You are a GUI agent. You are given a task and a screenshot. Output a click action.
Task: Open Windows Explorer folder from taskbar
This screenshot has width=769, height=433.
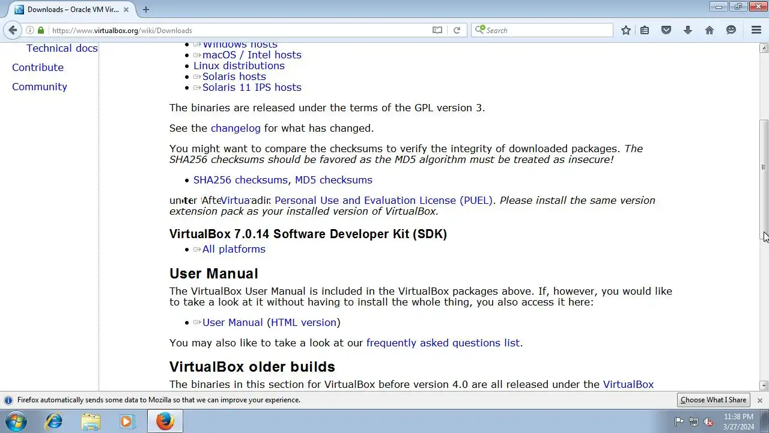click(91, 422)
